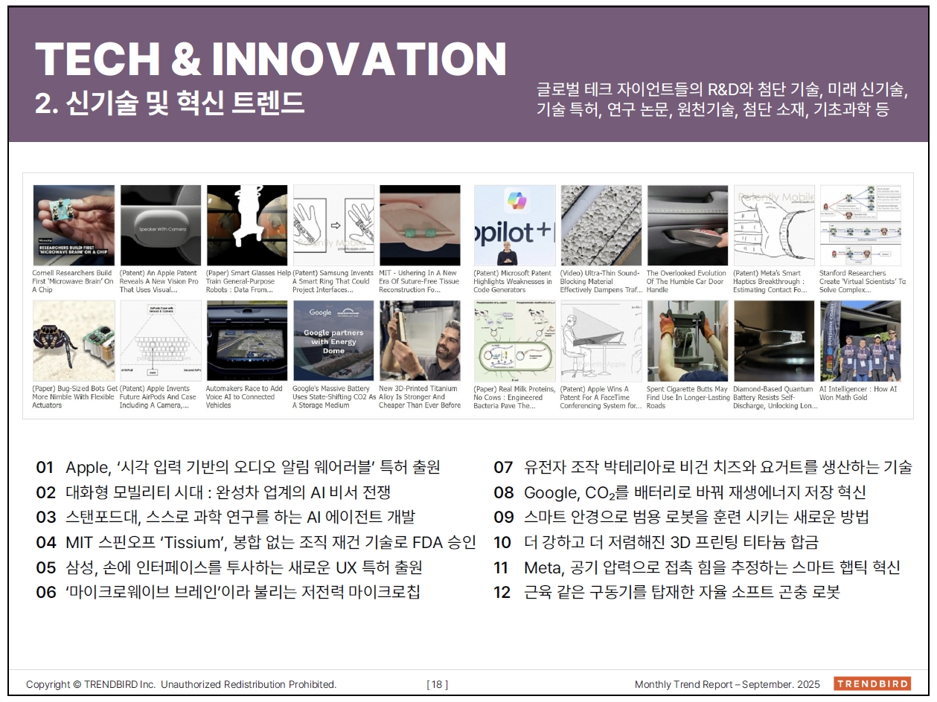Select list item 05 on the Samsung UX patent
This screenshot has height=702, width=937.
(229, 568)
